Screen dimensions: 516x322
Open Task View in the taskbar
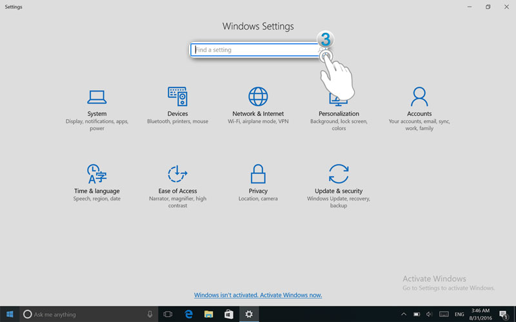[168, 314]
